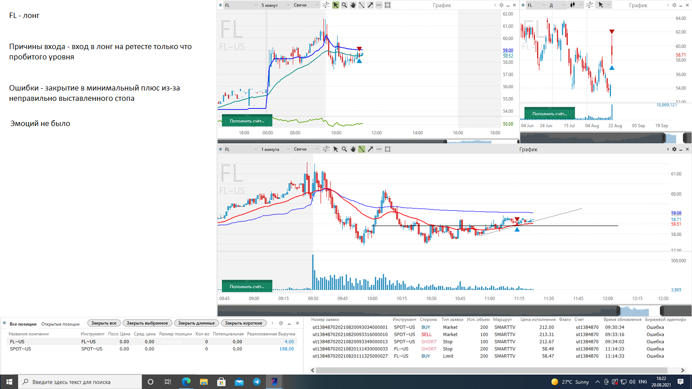Click the orders table horizontal scrollbar

tap(498, 370)
